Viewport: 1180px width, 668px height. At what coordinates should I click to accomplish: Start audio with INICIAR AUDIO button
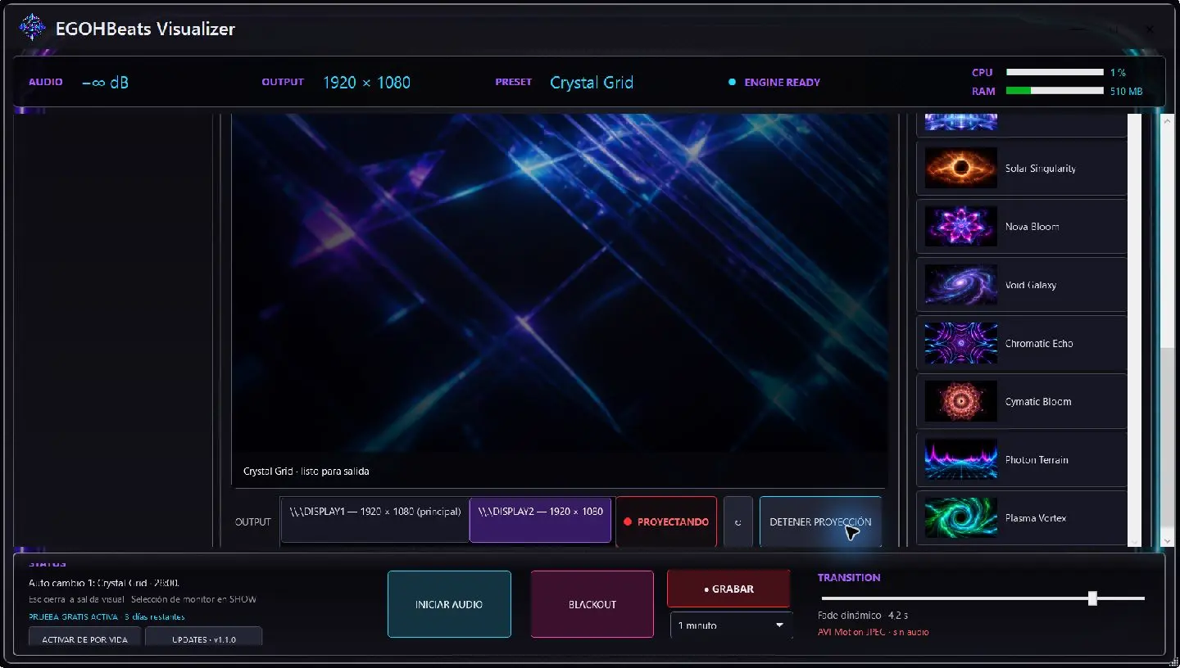(x=449, y=604)
